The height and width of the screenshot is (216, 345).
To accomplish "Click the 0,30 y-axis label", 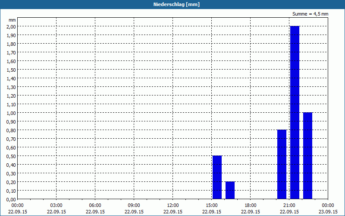I will coord(11,174).
